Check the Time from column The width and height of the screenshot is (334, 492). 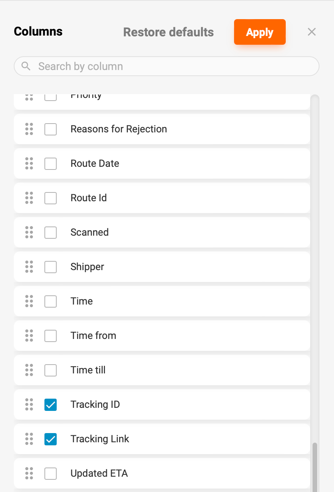[51, 336]
